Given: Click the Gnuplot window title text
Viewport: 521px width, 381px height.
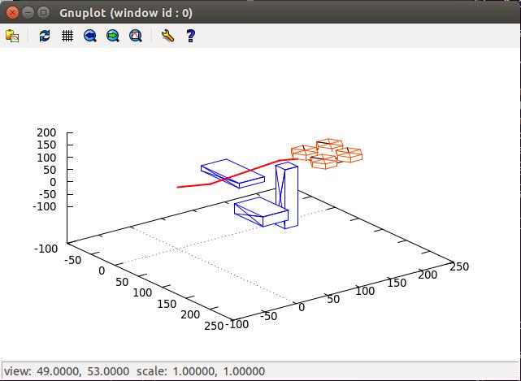Looking at the screenshot, I should pyautogui.click(x=126, y=13).
